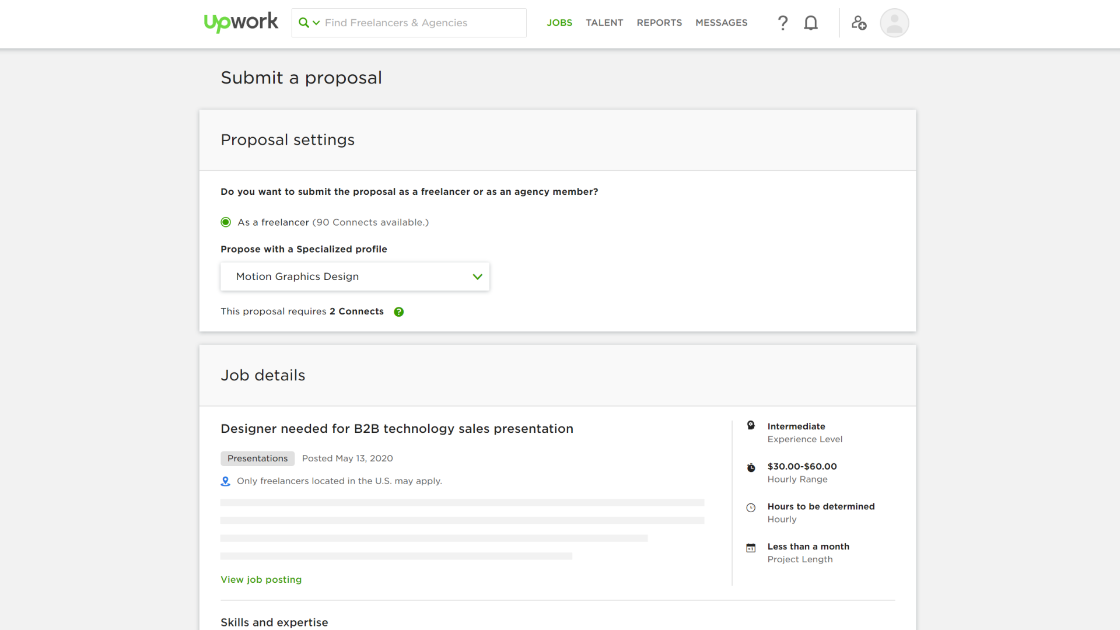Click the notifications bell icon
The width and height of the screenshot is (1120, 630).
(811, 22)
